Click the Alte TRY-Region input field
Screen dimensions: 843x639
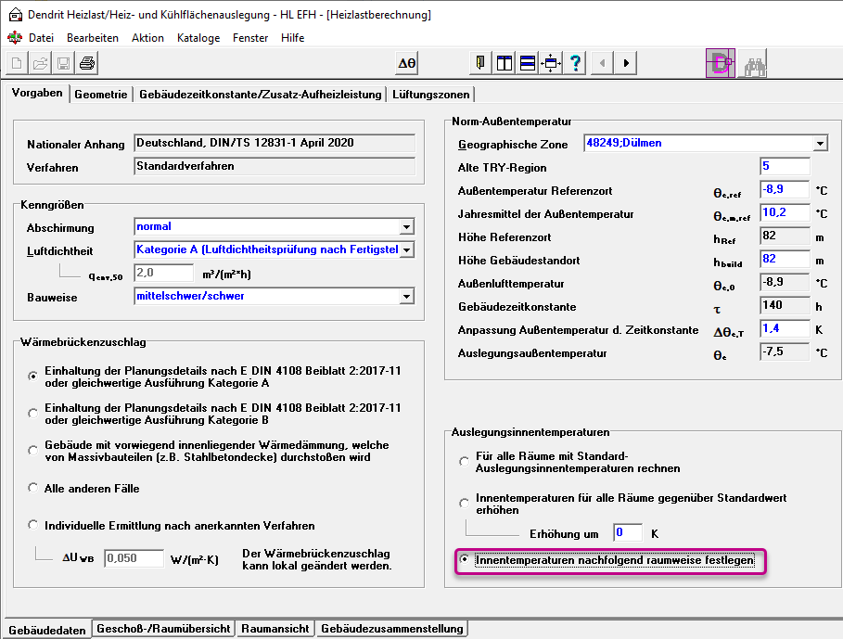[785, 166]
